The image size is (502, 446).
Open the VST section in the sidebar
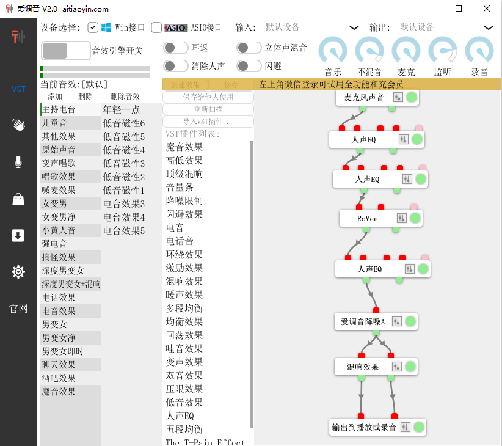coord(18,89)
